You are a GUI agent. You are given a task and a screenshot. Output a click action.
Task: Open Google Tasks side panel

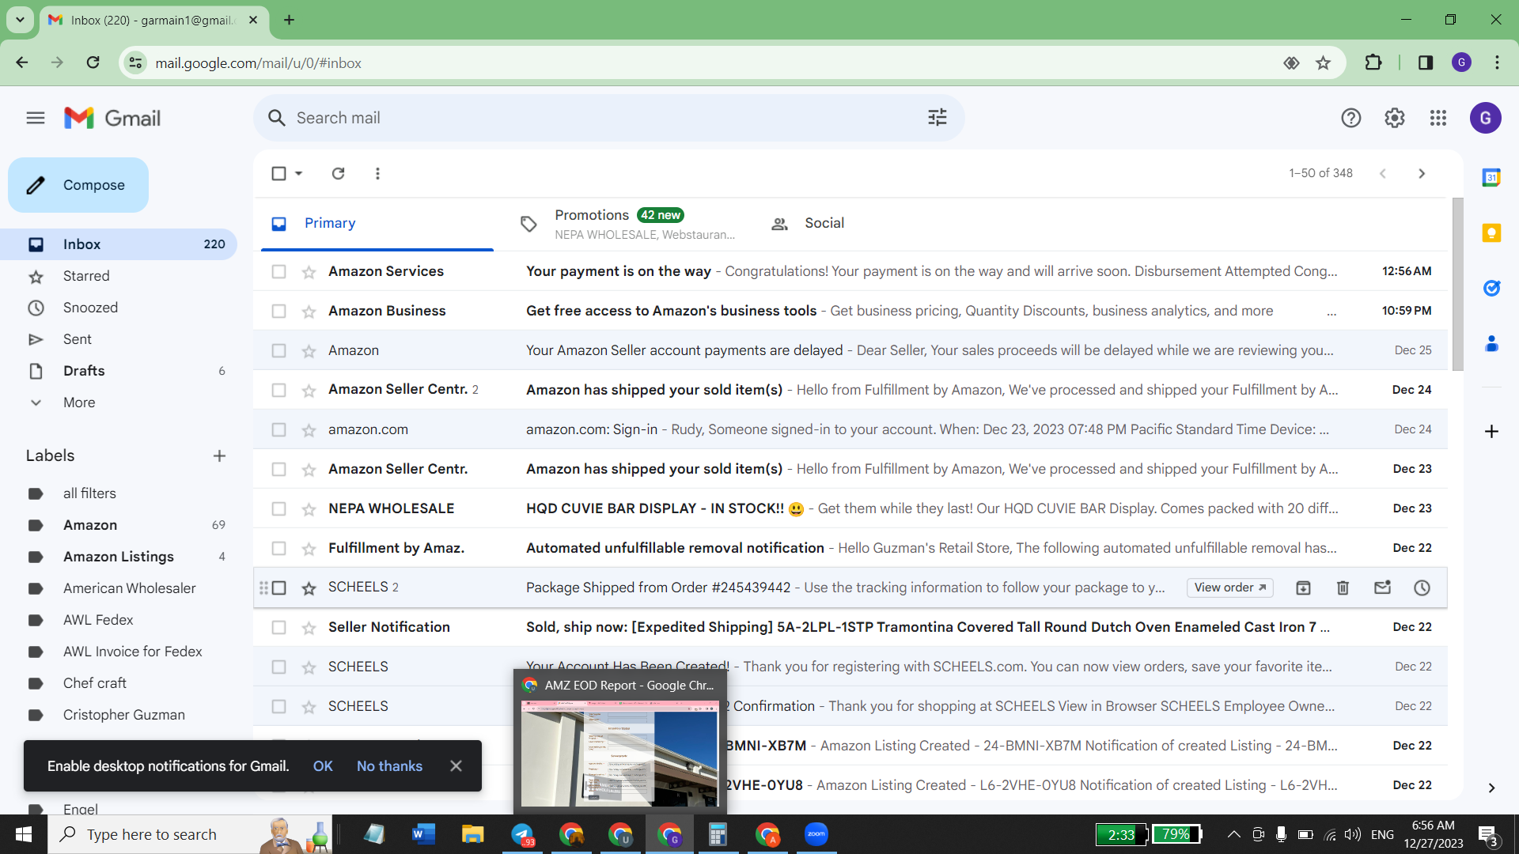[1491, 289]
